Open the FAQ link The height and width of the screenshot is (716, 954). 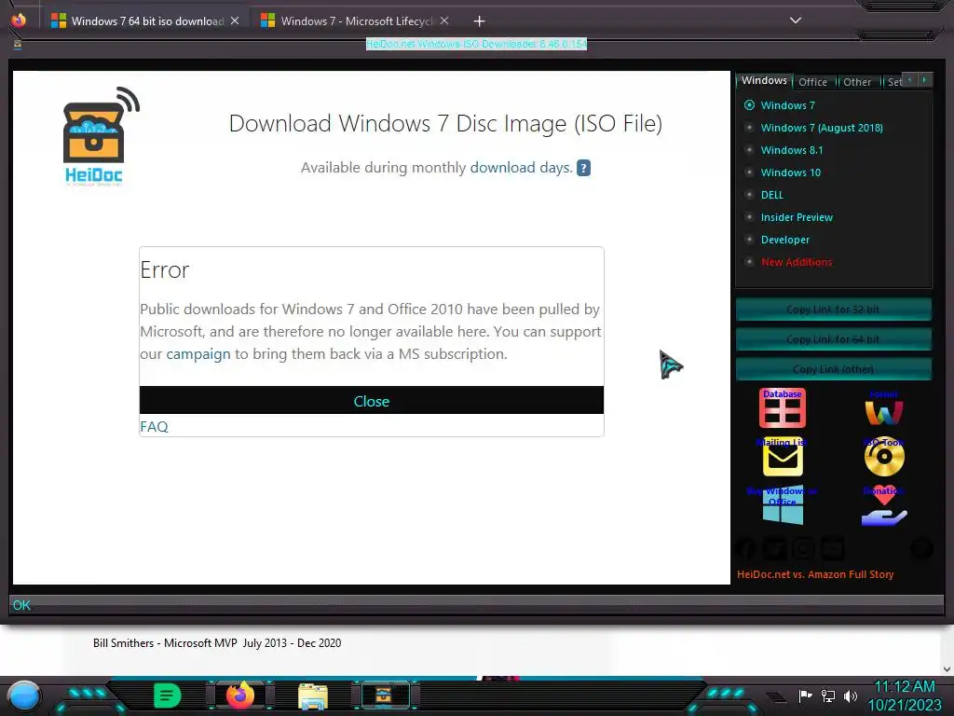pos(154,427)
